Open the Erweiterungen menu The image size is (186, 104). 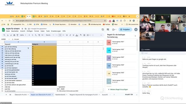(56, 31)
